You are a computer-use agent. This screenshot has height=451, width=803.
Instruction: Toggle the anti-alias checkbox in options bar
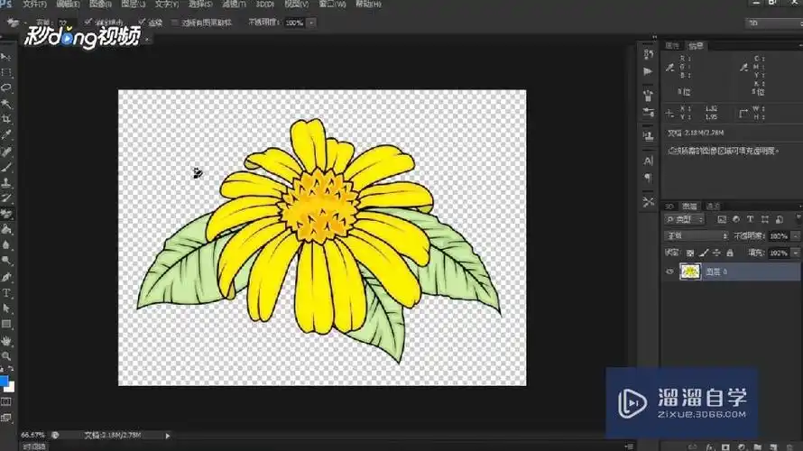(88, 22)
